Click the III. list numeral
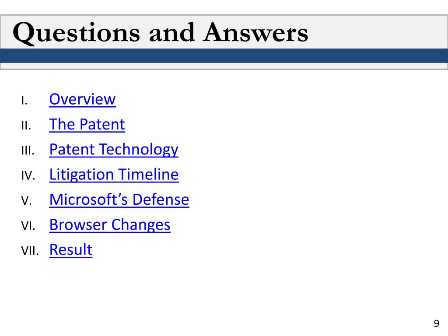 pyautogui.click(x=28, y=151)
